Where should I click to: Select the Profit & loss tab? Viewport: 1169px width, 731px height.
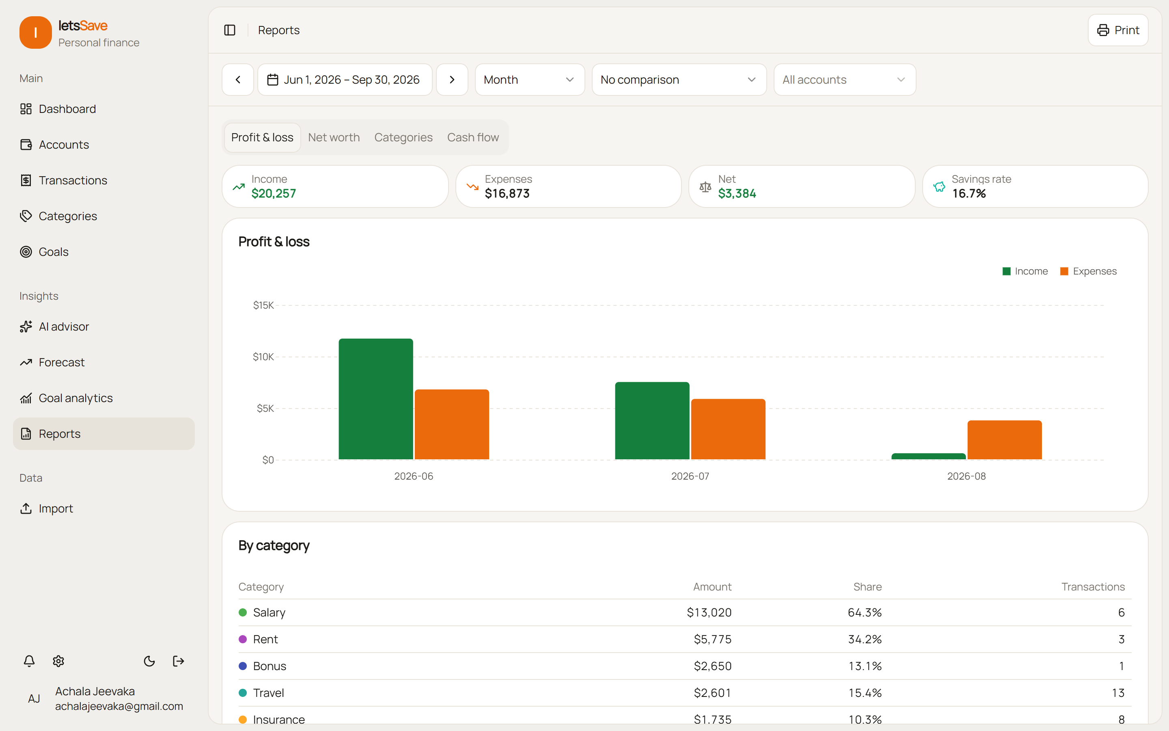click(x=262, y=137)
